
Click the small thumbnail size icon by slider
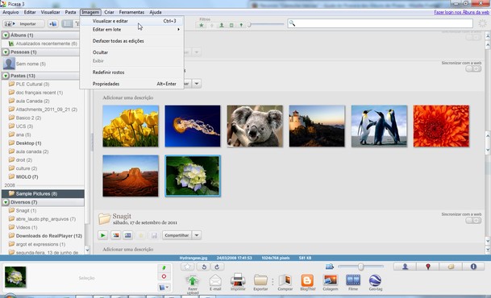pyautogui.click(x=330, y=267)
